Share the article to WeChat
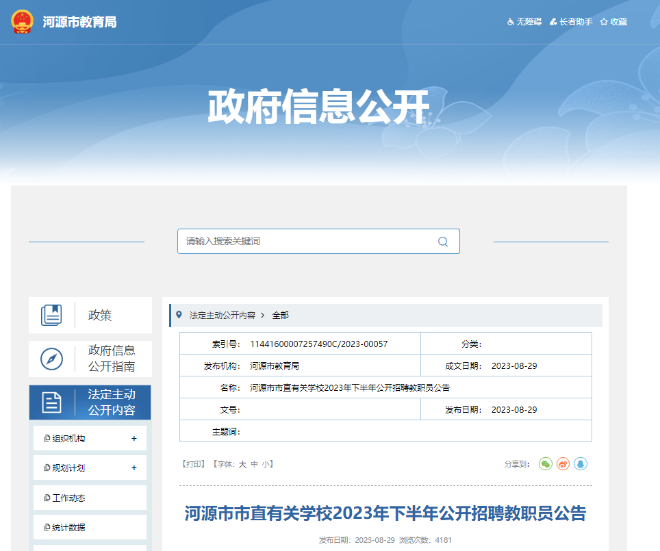The height and width of the screenshot is (551, 660). click(545, 464)
